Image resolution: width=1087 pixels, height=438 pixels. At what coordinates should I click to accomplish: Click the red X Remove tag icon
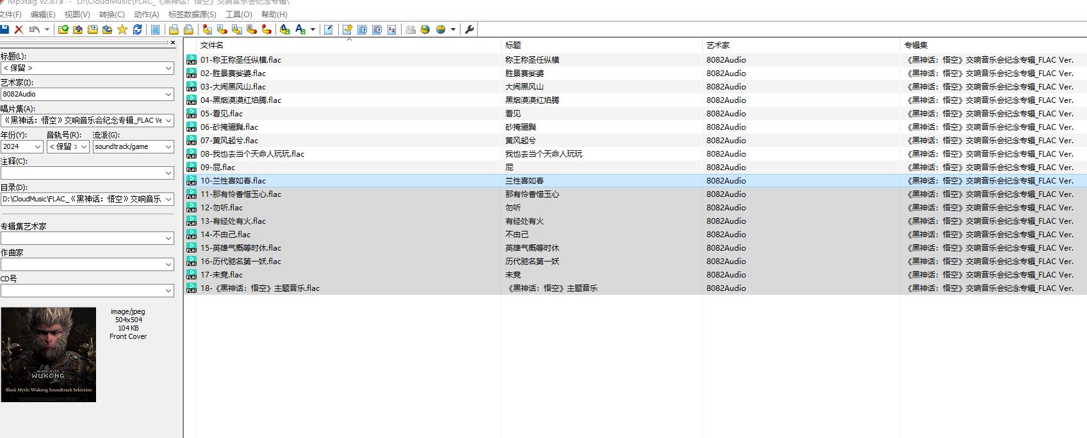[x=19, y=29]
